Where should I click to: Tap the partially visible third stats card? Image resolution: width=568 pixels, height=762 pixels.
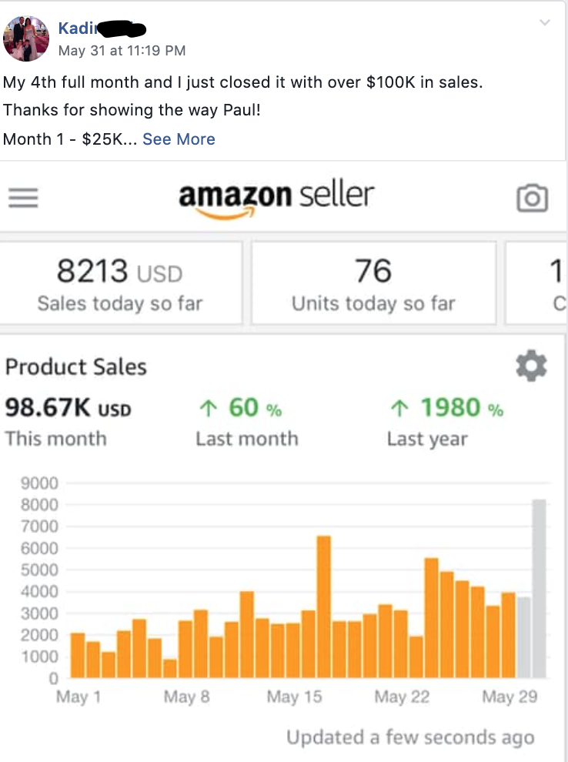click(x=536, y=282)
